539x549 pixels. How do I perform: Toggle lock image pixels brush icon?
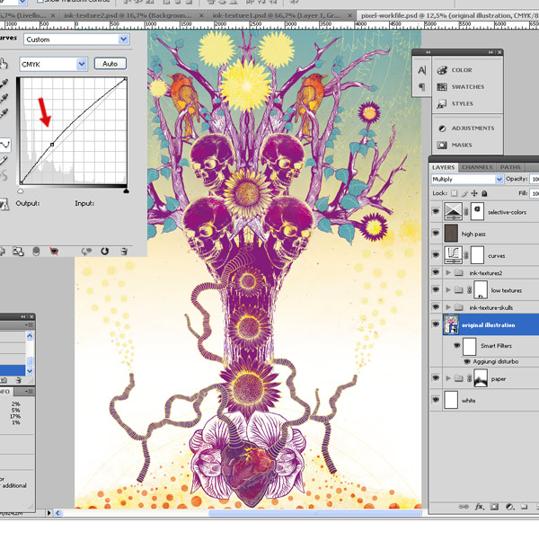point(464,193)
